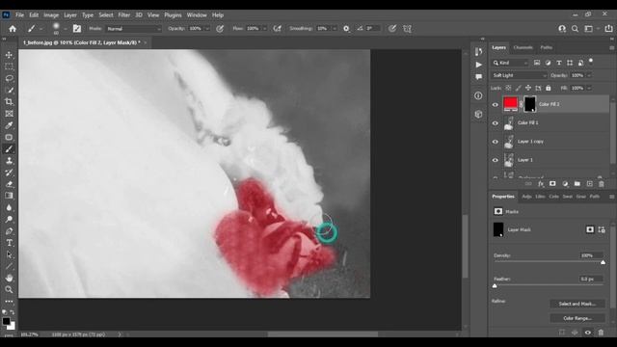Select the Brush tool in left toolbar
Viewport: 617px width, 347px height.
tap(9, 149)
